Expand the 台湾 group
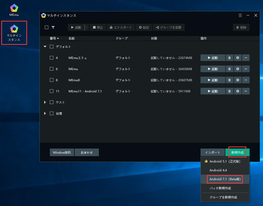The image size is (263, 206). (x=45, y=113)
